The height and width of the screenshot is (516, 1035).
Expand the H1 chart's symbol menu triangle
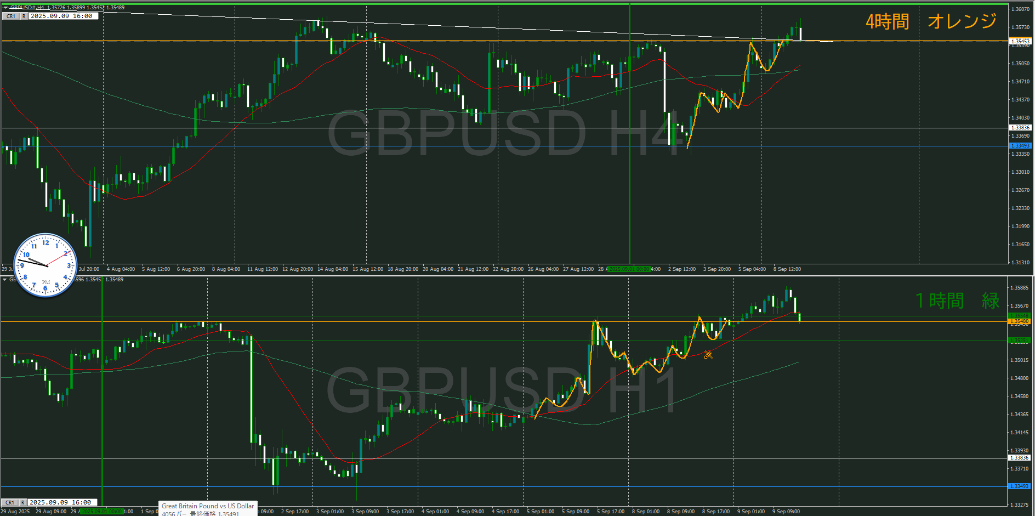pyautogui.click(x=5, y=280)
